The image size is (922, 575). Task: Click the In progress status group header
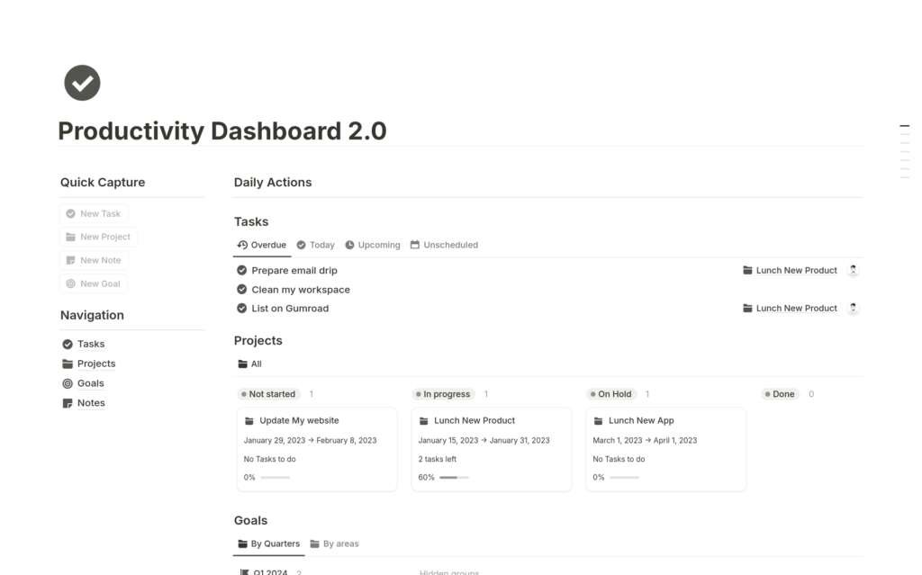[443, 394]
